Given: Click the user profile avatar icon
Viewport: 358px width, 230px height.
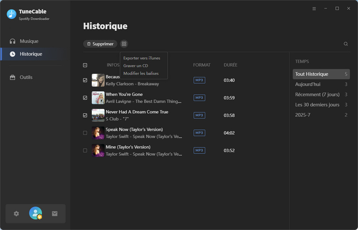Looking at the screenshot, I should pyautogui.click(x=35, y=213).
